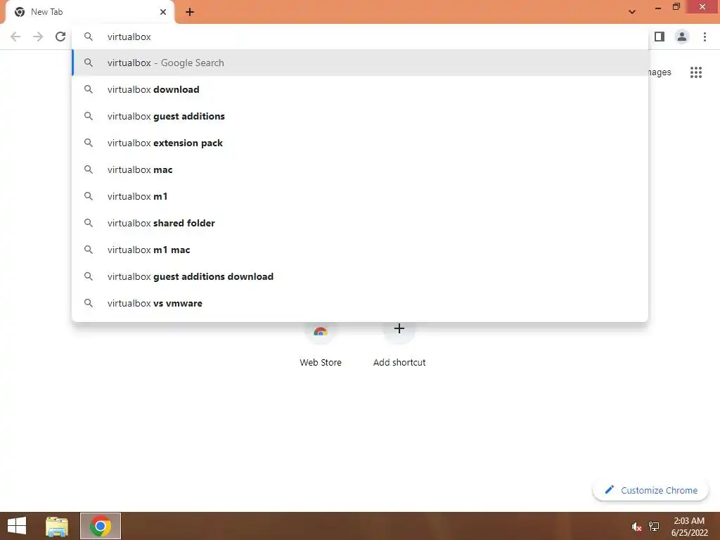Choose 'virtualbox extension pack' suggestion
Viewport: 720px width, 540px height.
(360, 143)
